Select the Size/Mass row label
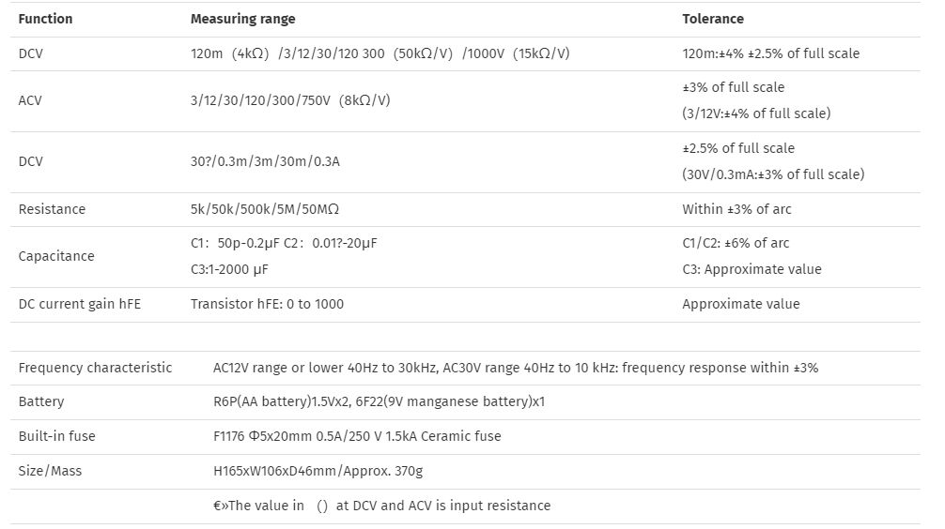945x529 pixels. pyautogui.click(x=50, y=471)
